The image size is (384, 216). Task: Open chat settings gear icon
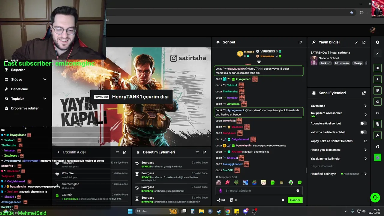coord(283,200)
